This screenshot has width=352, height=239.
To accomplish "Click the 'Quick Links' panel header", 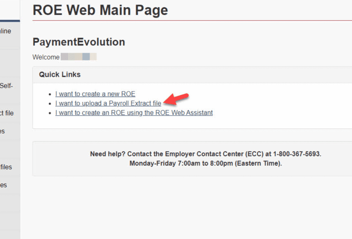I will click(x=59, y=74).
